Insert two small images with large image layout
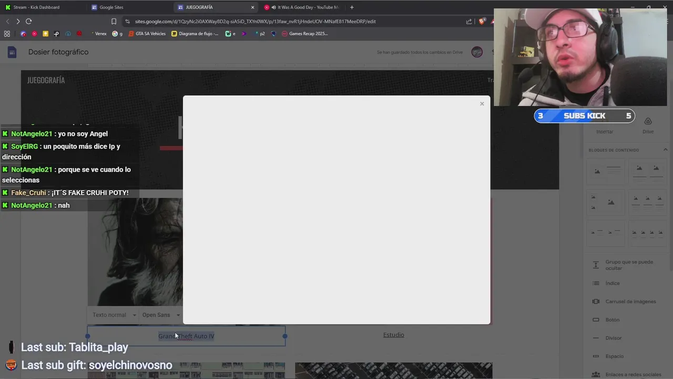The height and width of the screenshot is (379, 673). click(606, 203)
